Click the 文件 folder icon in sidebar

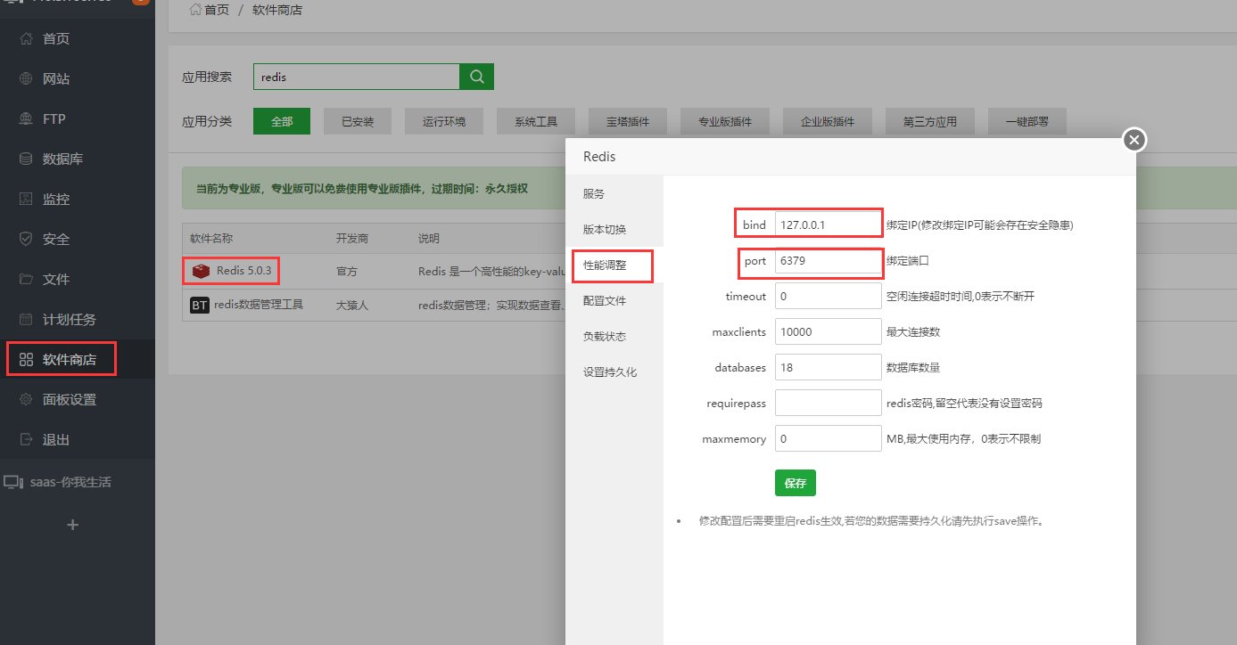coord(26,279)
